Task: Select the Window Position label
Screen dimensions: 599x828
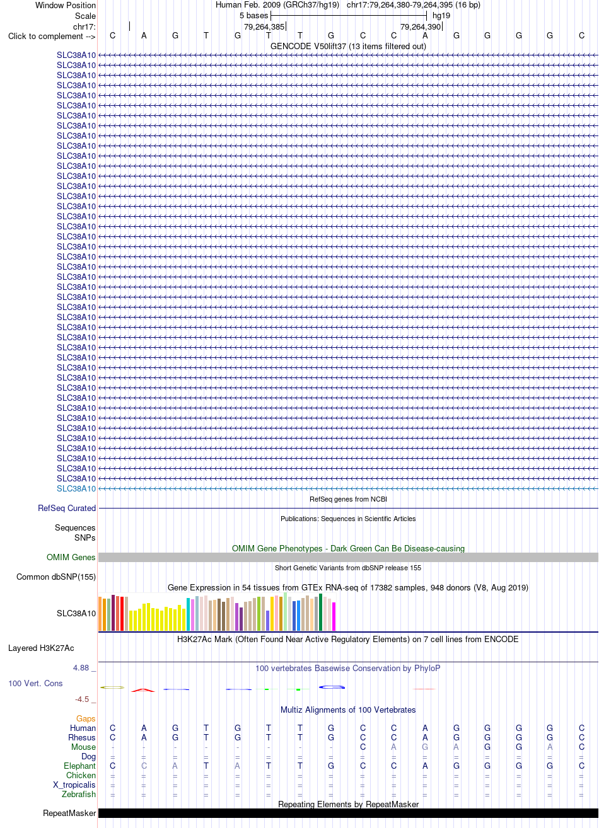Action: (x=66, y=6)
